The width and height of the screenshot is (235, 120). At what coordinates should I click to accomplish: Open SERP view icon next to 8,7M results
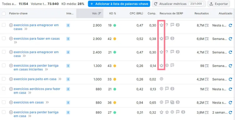click(x=207, y=26)
